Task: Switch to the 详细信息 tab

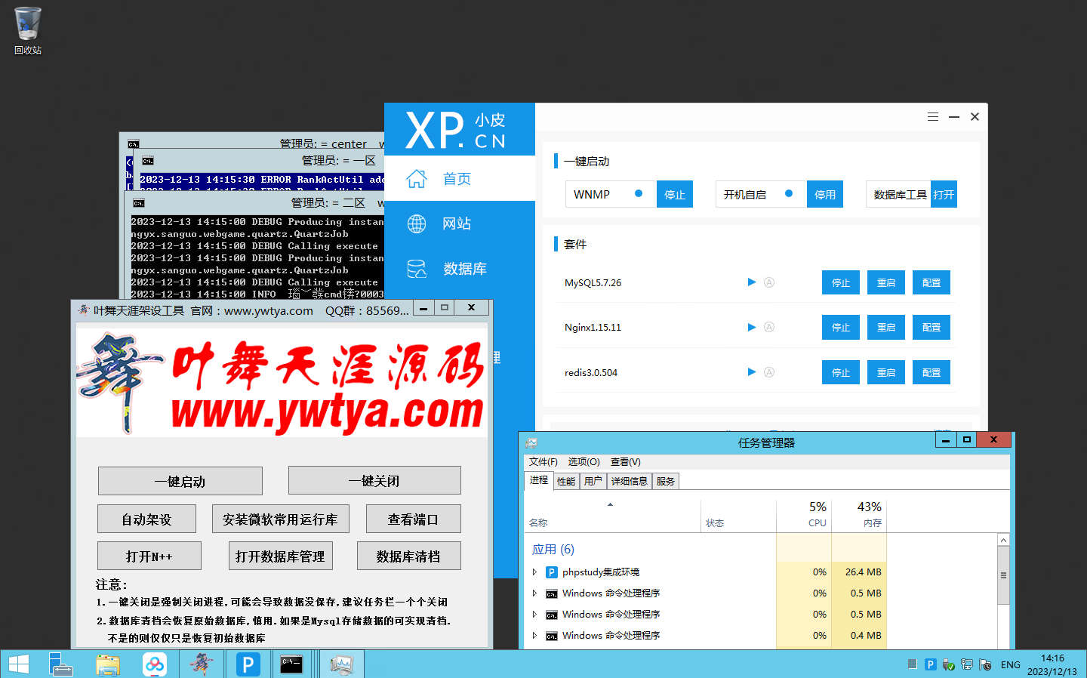Action: (630, 481)
